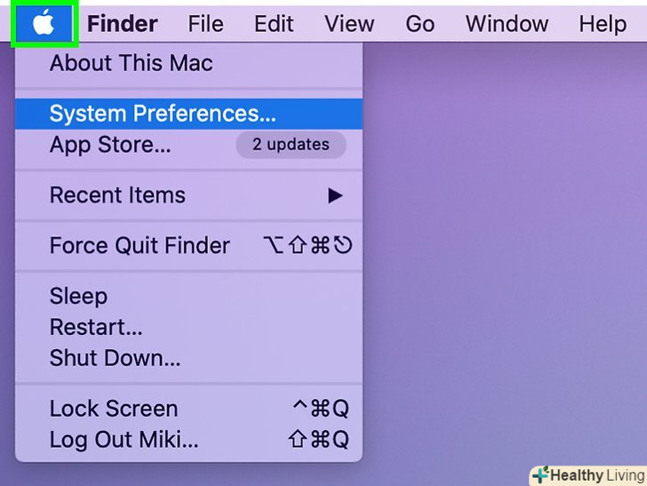Open the Finder menu

(x=124, y=24)
